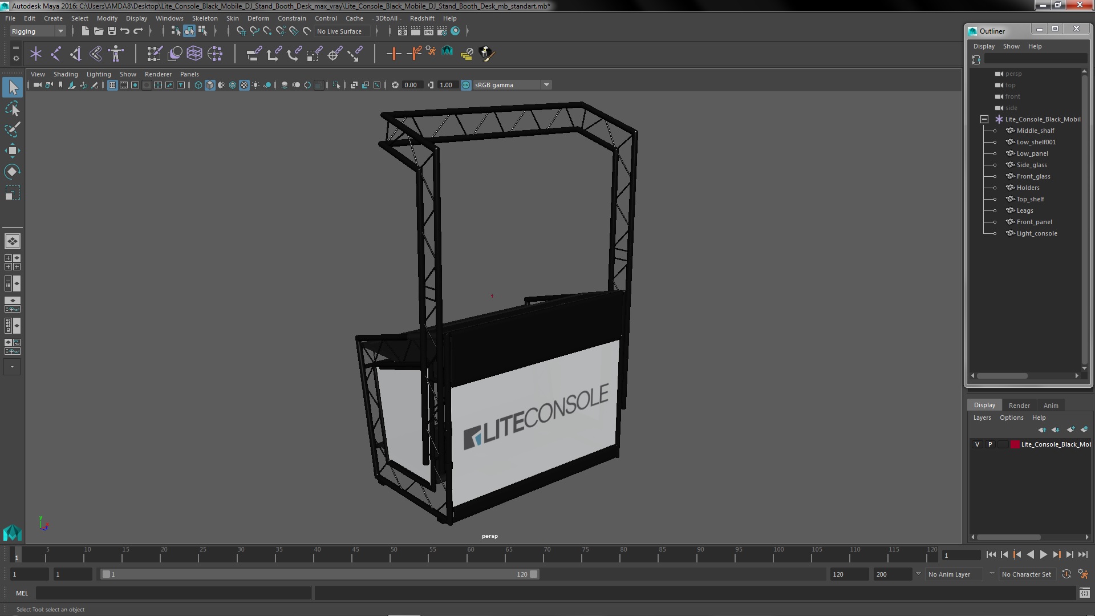The width and height of the screenshot is (1095, 616).
Task: Click the No Live Surface field
Action: point(342,31)
